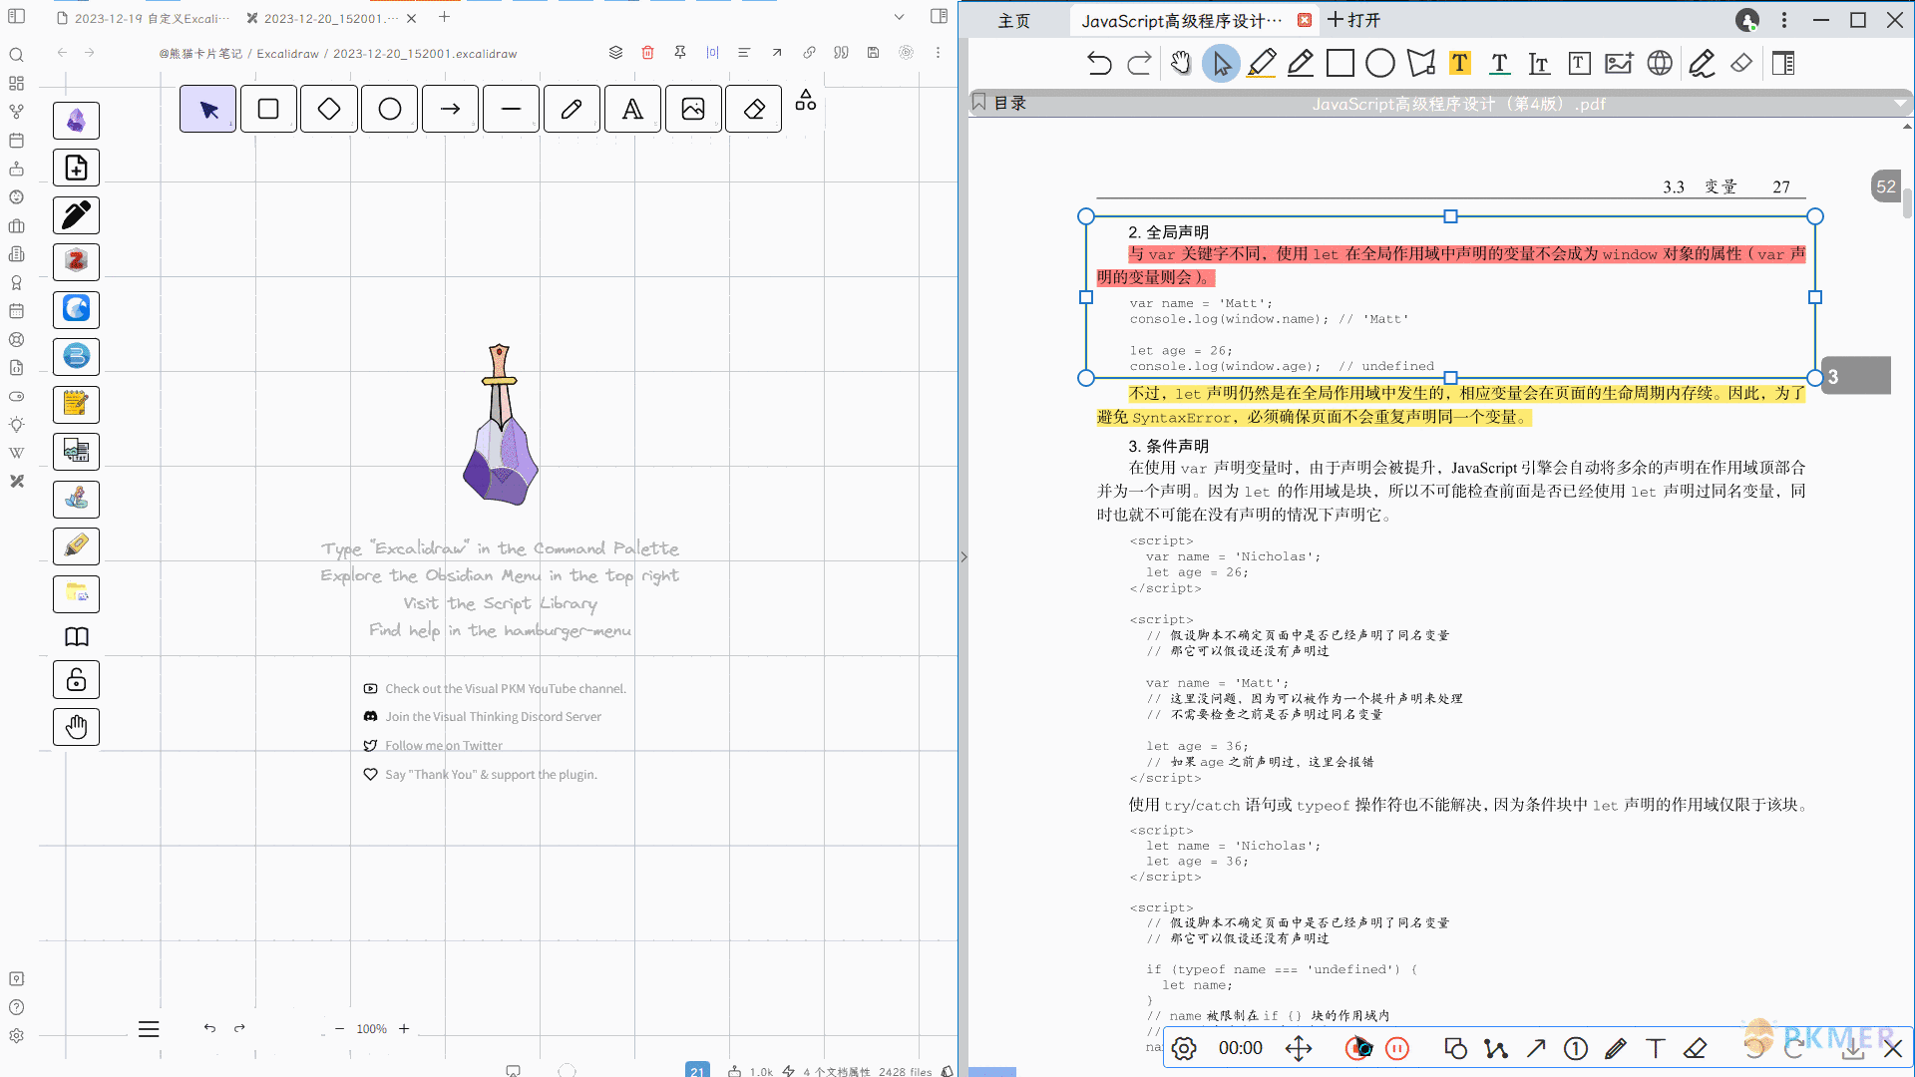Click the red trash icon in Obsidian header

[x=647, y=53]
